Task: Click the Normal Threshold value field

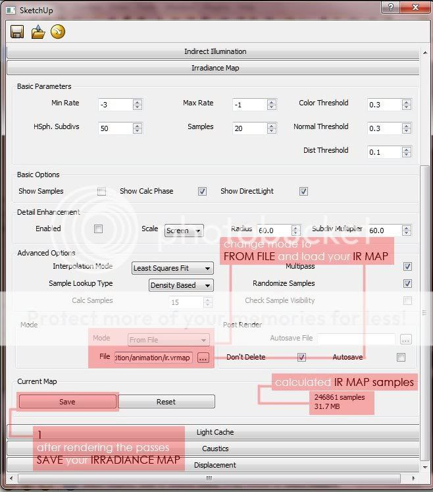Action: tap(384, 128)
